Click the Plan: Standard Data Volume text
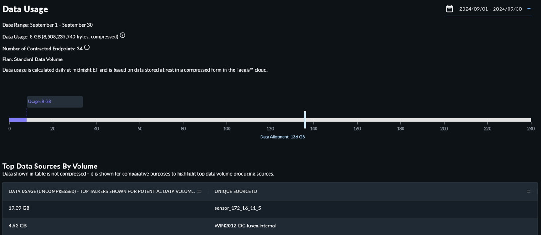Image resolution: width=541 pixels, height=235 pixels. tap(32, 59)
